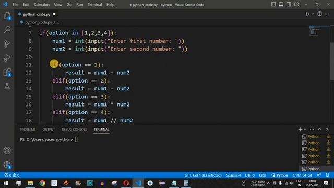The width and height of the screenshot is (334, 188).
Task: Open the Windows clock showing 14:18
Action: point(312,183)
